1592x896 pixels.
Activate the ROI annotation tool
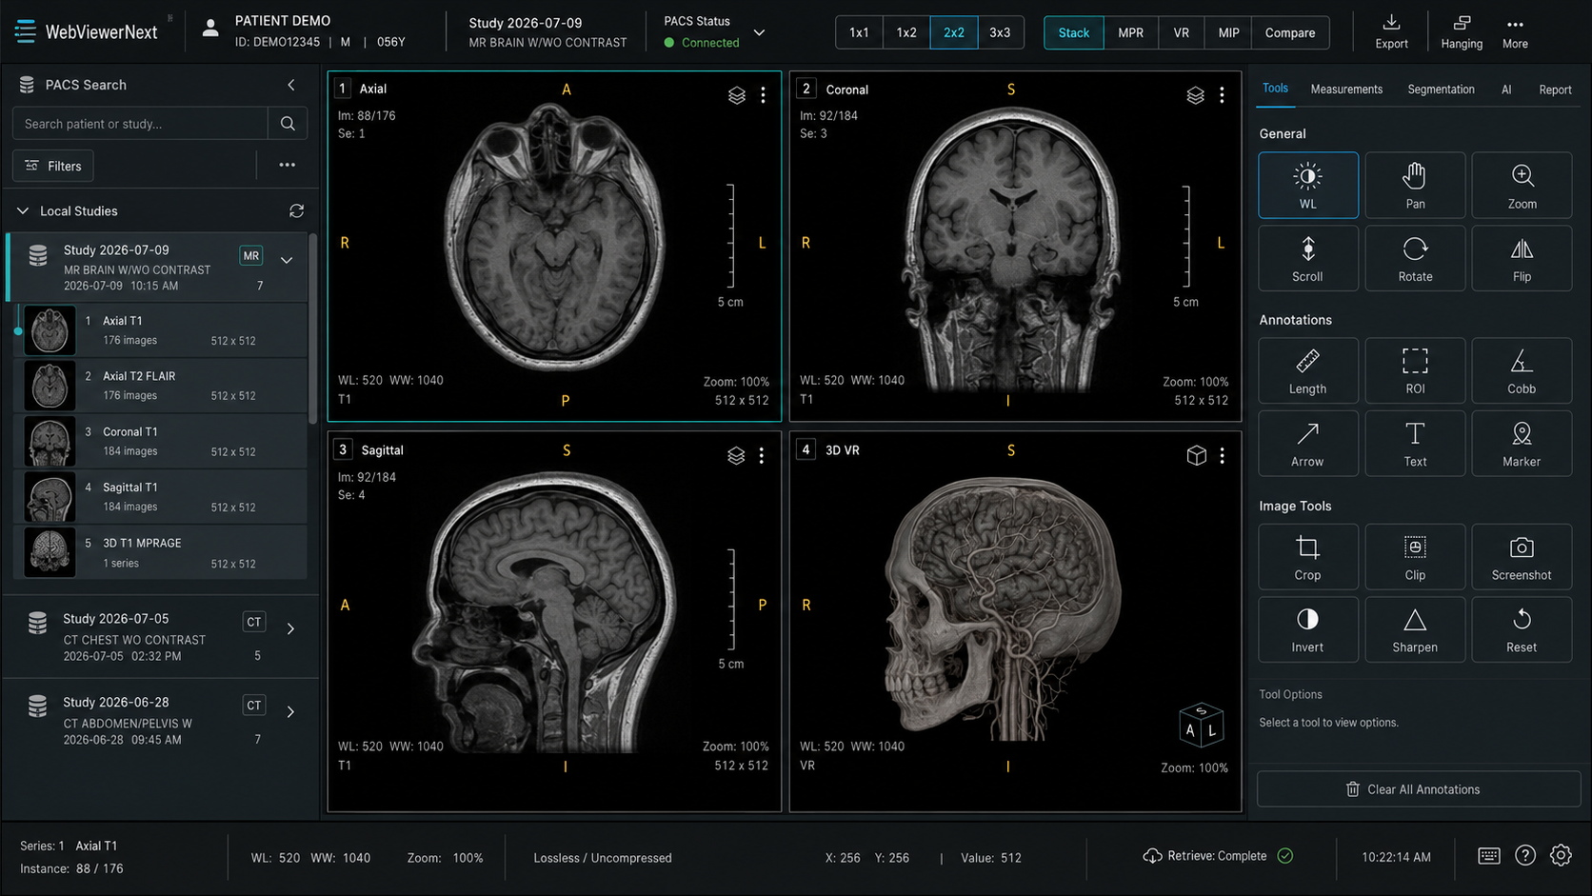tap(1415, 370)
